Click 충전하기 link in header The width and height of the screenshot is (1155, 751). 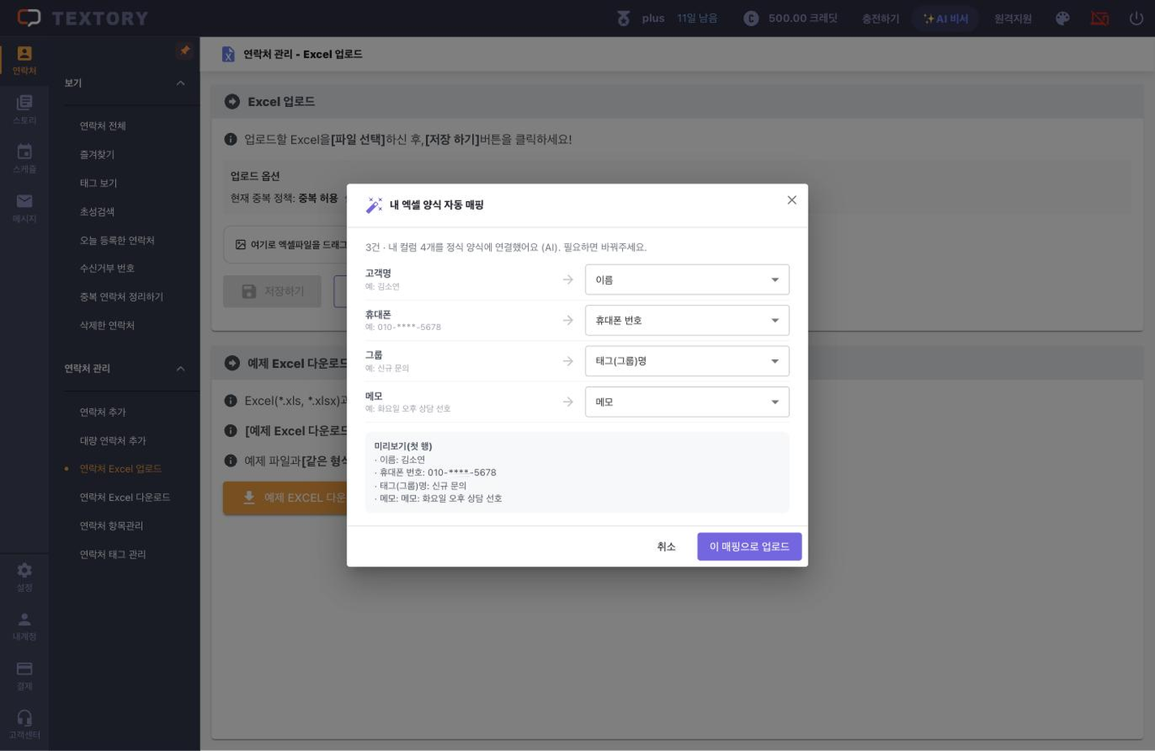[881, 19]
